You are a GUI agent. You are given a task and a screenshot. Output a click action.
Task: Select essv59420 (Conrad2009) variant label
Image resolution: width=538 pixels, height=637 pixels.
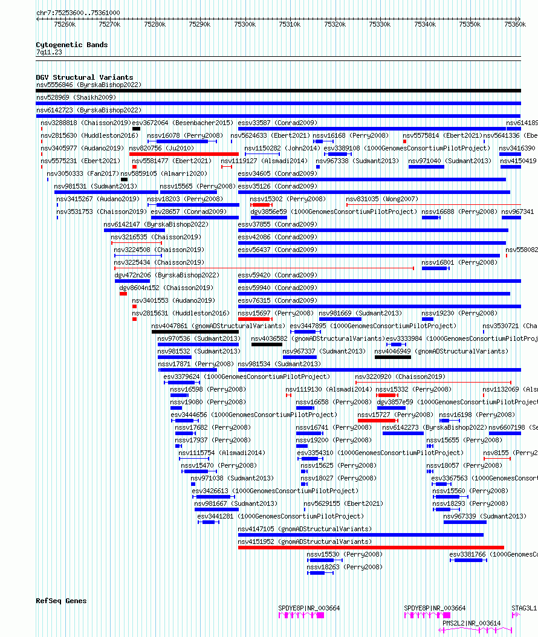pyautogui.click(x=277, y=275)
